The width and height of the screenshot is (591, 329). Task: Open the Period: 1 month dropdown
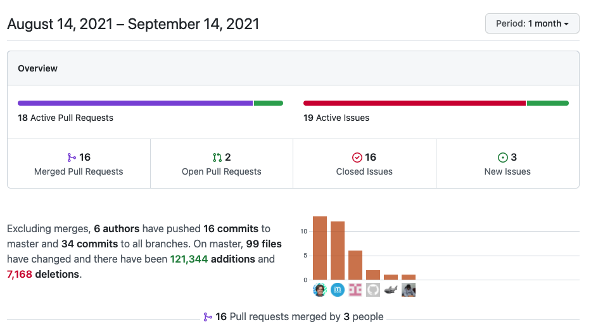pyautogui.click(x=532, y=23)
